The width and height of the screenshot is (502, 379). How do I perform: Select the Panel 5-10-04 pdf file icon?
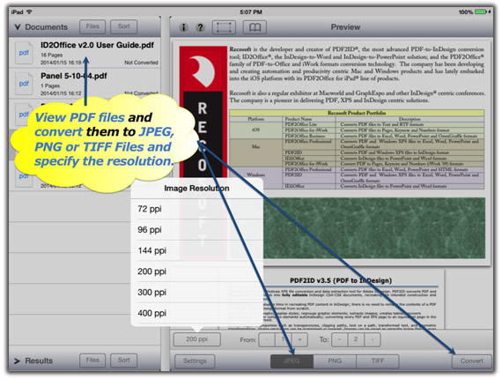pyautogui.click(x=24, y=84)
